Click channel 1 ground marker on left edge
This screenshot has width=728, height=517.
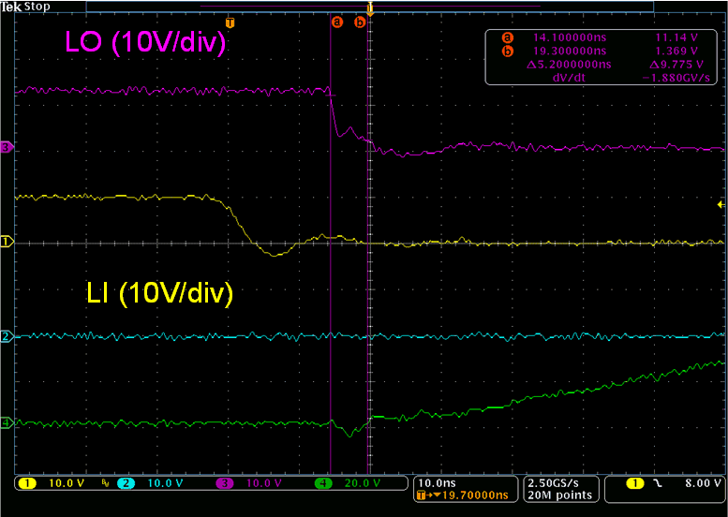pos(6,242)
